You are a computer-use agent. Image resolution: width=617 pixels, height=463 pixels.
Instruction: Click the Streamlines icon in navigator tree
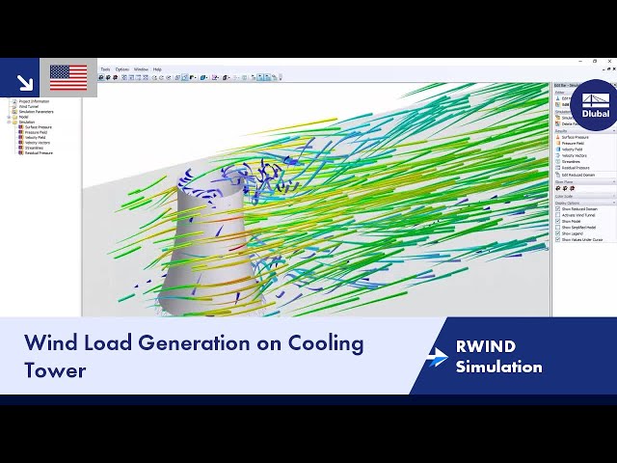point(21,148)
